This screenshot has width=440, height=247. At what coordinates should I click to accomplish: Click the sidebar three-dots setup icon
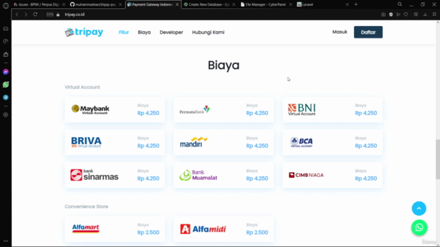(x=5, y=241)
